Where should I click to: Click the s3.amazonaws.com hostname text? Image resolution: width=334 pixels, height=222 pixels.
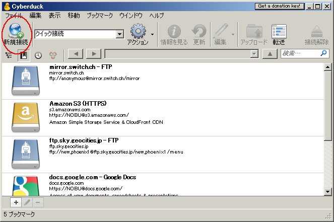coord(70,110)
